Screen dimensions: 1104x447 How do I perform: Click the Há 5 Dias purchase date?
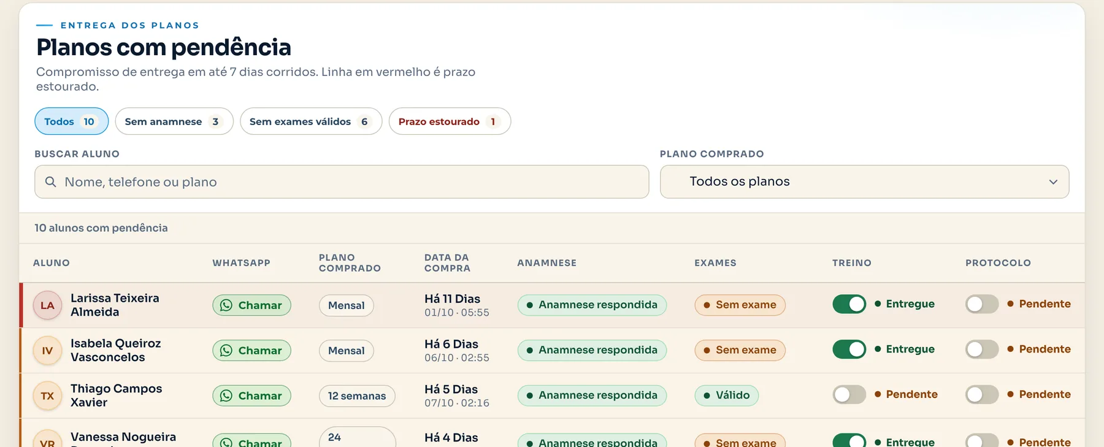pos(451,389)
